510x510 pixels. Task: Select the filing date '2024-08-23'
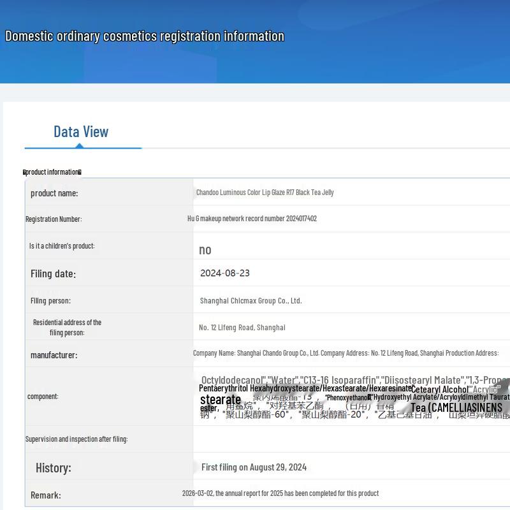click(225, 273)
